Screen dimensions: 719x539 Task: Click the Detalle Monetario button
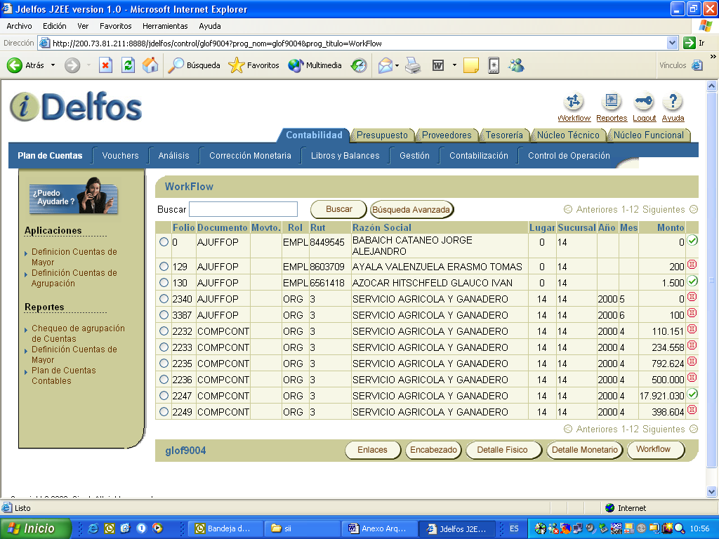[x=584, y=450]
